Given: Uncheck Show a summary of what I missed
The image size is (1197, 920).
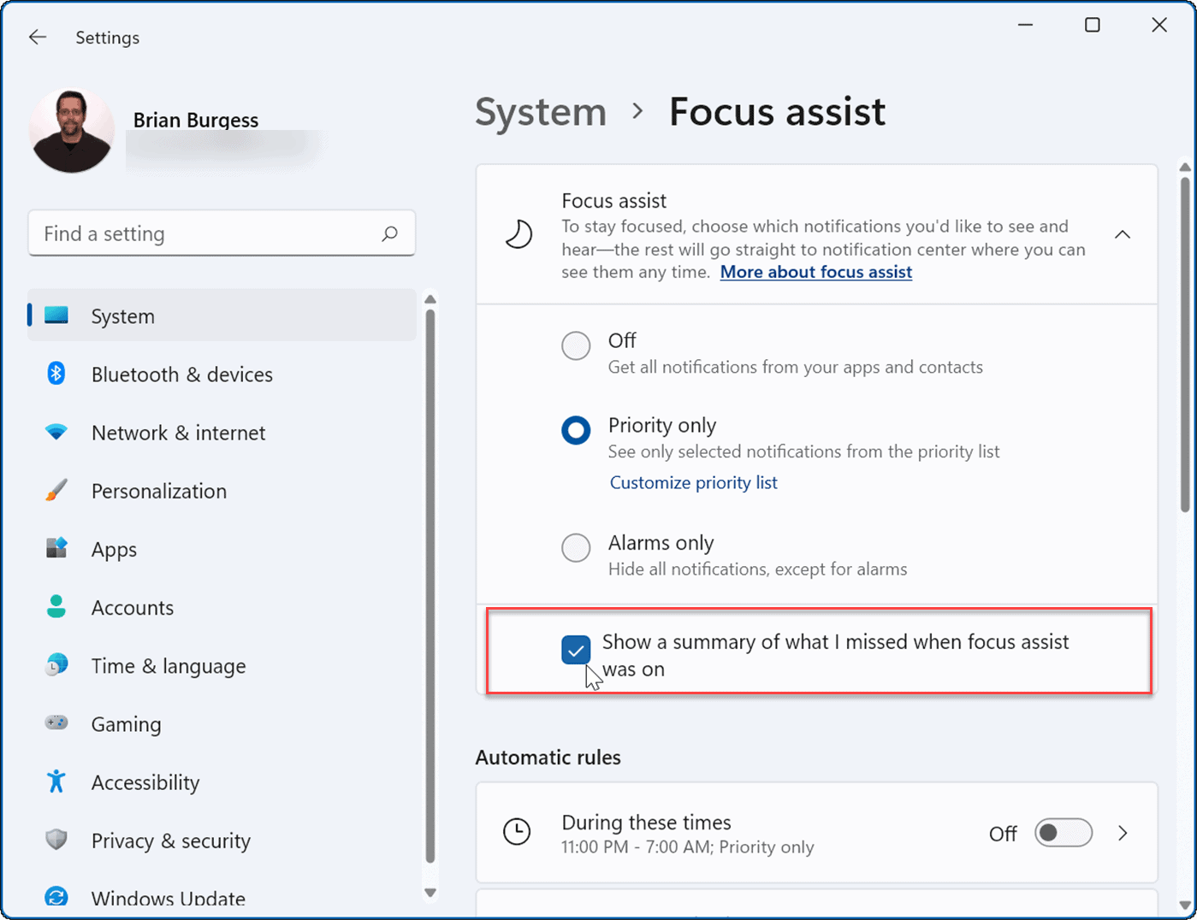Looking at the screenshot, I should (576, 651).
